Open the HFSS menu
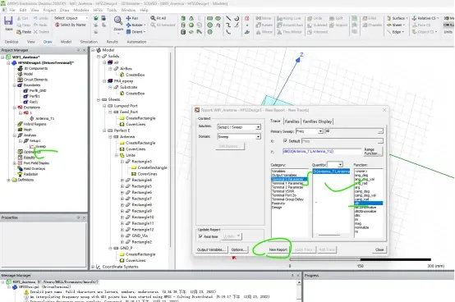455x302 pixels. point(98,10)
